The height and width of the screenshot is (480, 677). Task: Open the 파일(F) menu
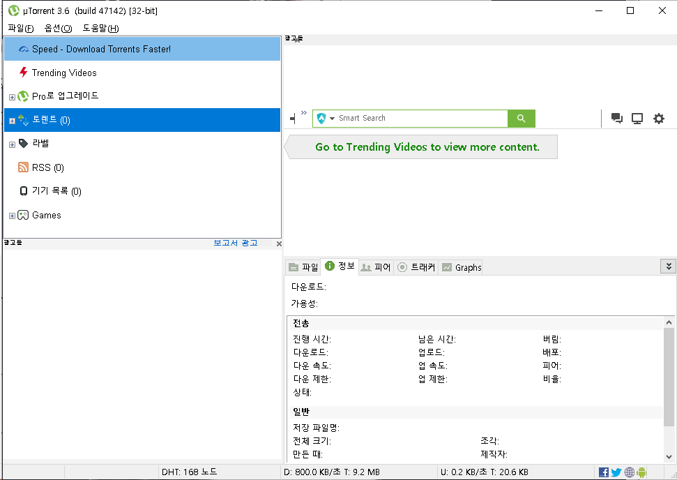pos(21,29)
